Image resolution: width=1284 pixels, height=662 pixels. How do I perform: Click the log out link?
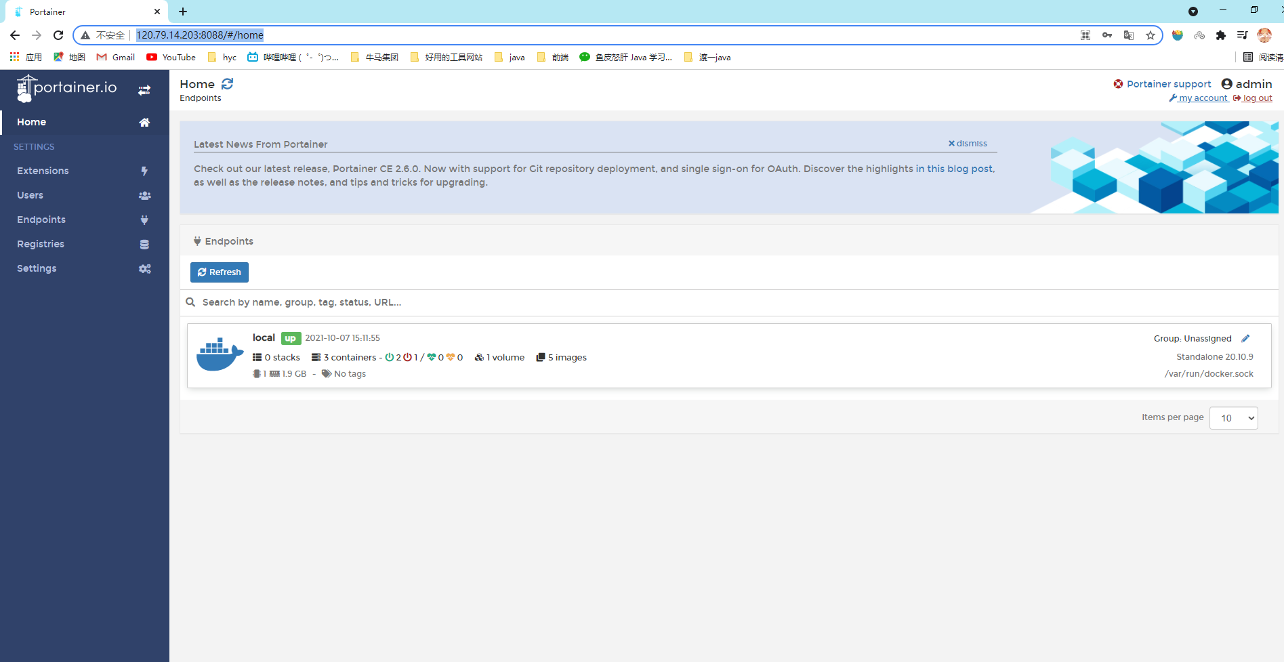(x=1257, y=98)
